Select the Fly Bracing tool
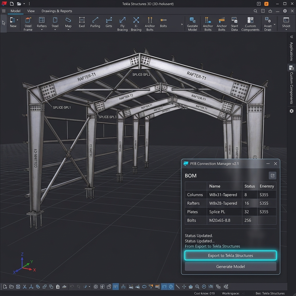 coord(122,24)
